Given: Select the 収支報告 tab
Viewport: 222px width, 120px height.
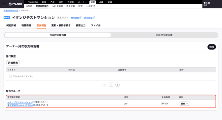Looking at the screenshot, I should [41, 26].
